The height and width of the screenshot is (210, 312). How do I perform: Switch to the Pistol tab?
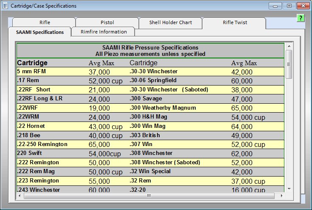(x=107, y=22)
